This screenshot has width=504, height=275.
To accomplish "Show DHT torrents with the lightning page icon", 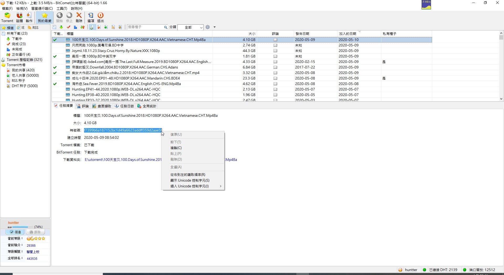I will click(x=120, y=27).
